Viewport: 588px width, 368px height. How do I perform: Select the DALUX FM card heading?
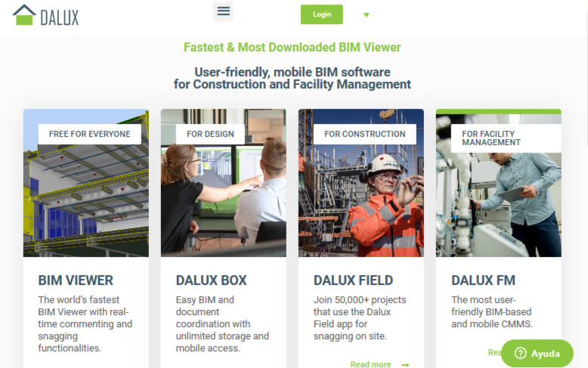pos(484,280)
